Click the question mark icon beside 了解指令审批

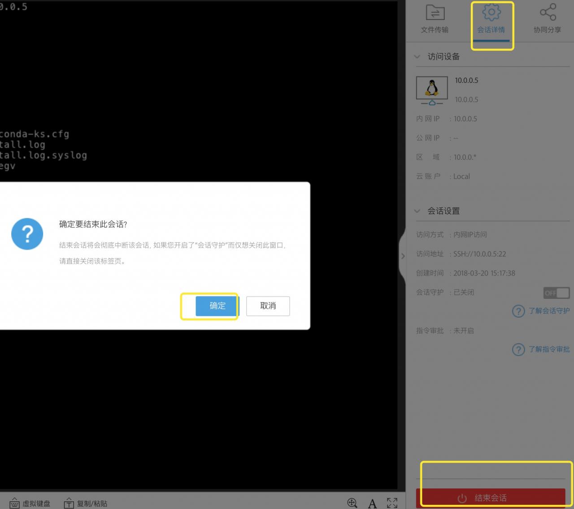518,349
